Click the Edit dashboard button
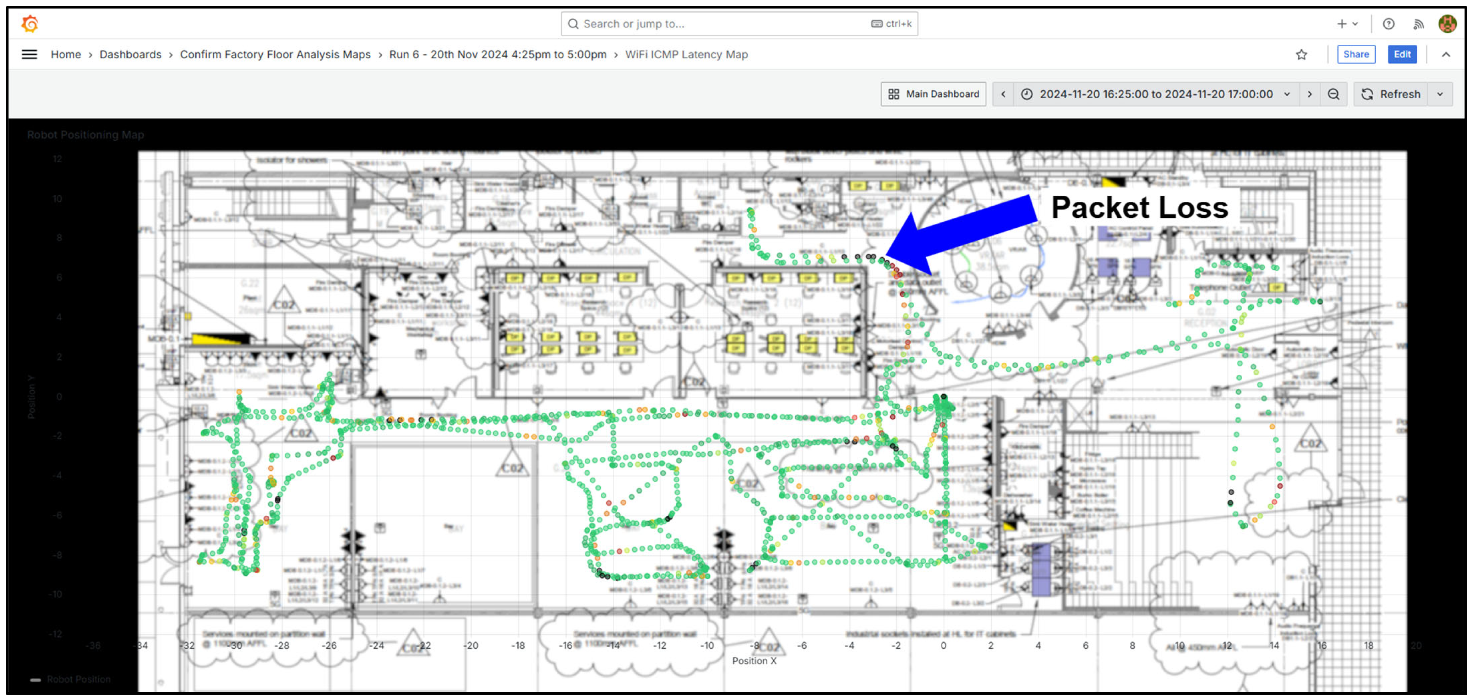1472x700 pixels. pyautogui.click(x=1402, y=54)
